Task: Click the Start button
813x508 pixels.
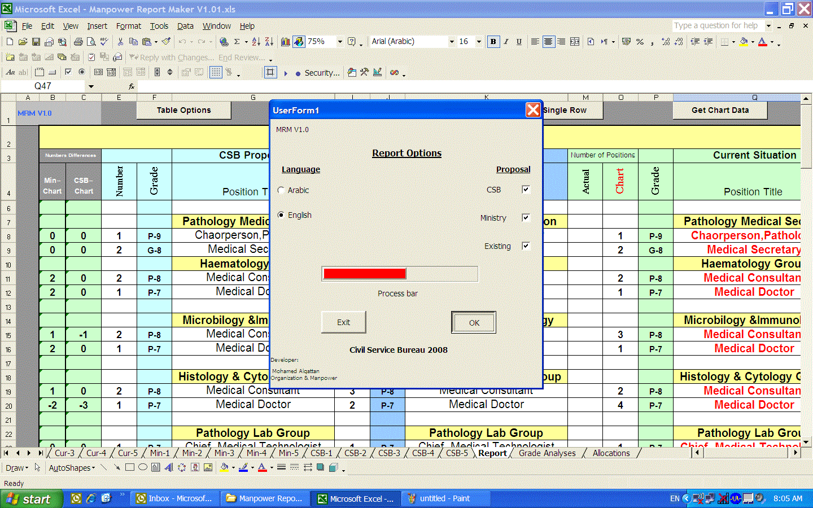Action: 31,499
